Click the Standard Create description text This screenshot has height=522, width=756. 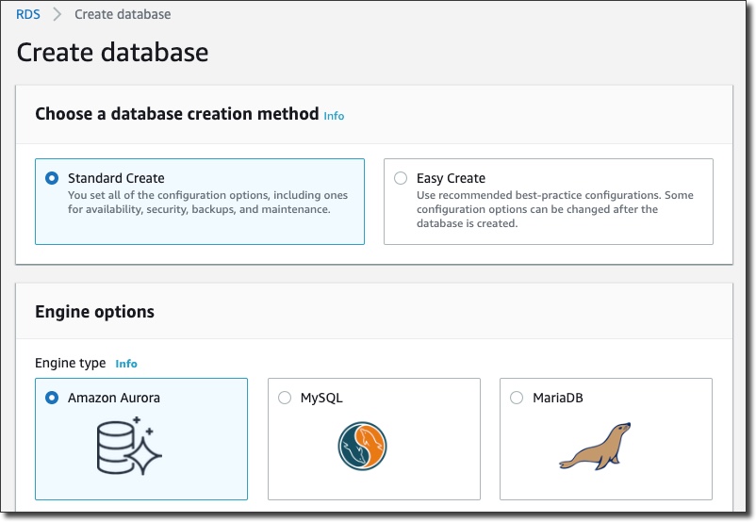pyautogui.click(x=207, y=203)
